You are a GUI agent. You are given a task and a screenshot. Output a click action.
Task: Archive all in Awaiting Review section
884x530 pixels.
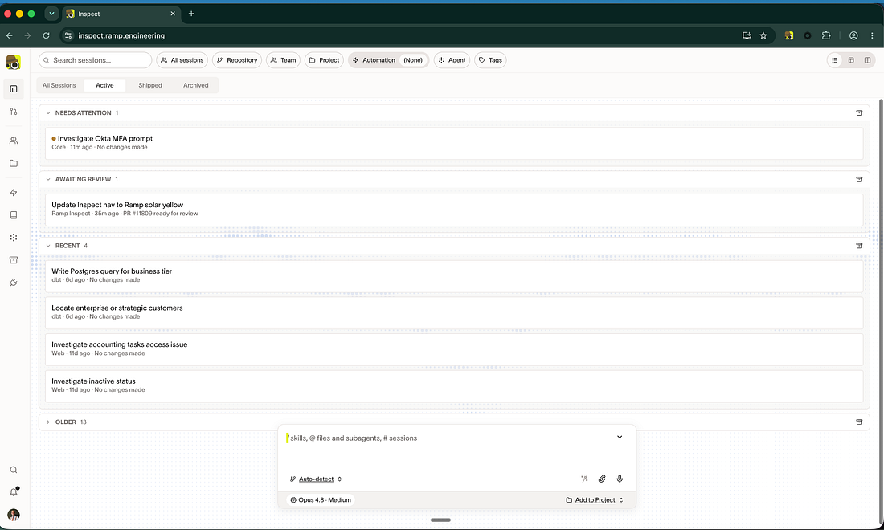(x=859, y=179)
